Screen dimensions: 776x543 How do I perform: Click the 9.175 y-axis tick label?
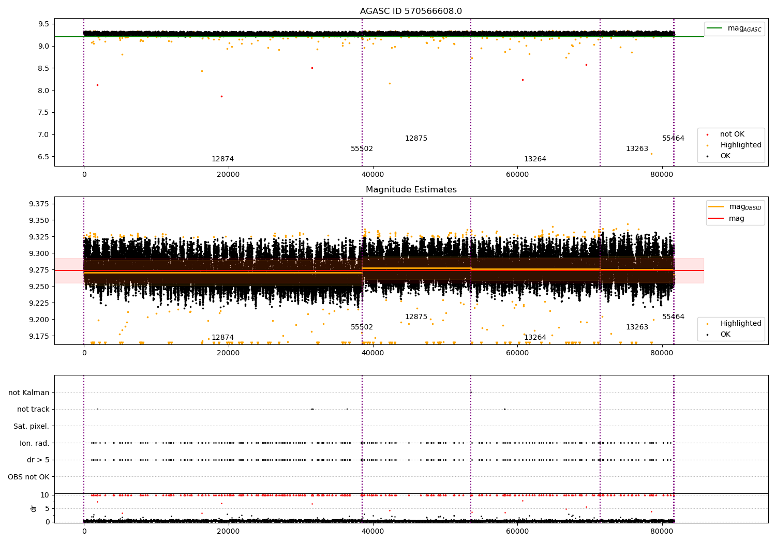click(x=39, y=336)
